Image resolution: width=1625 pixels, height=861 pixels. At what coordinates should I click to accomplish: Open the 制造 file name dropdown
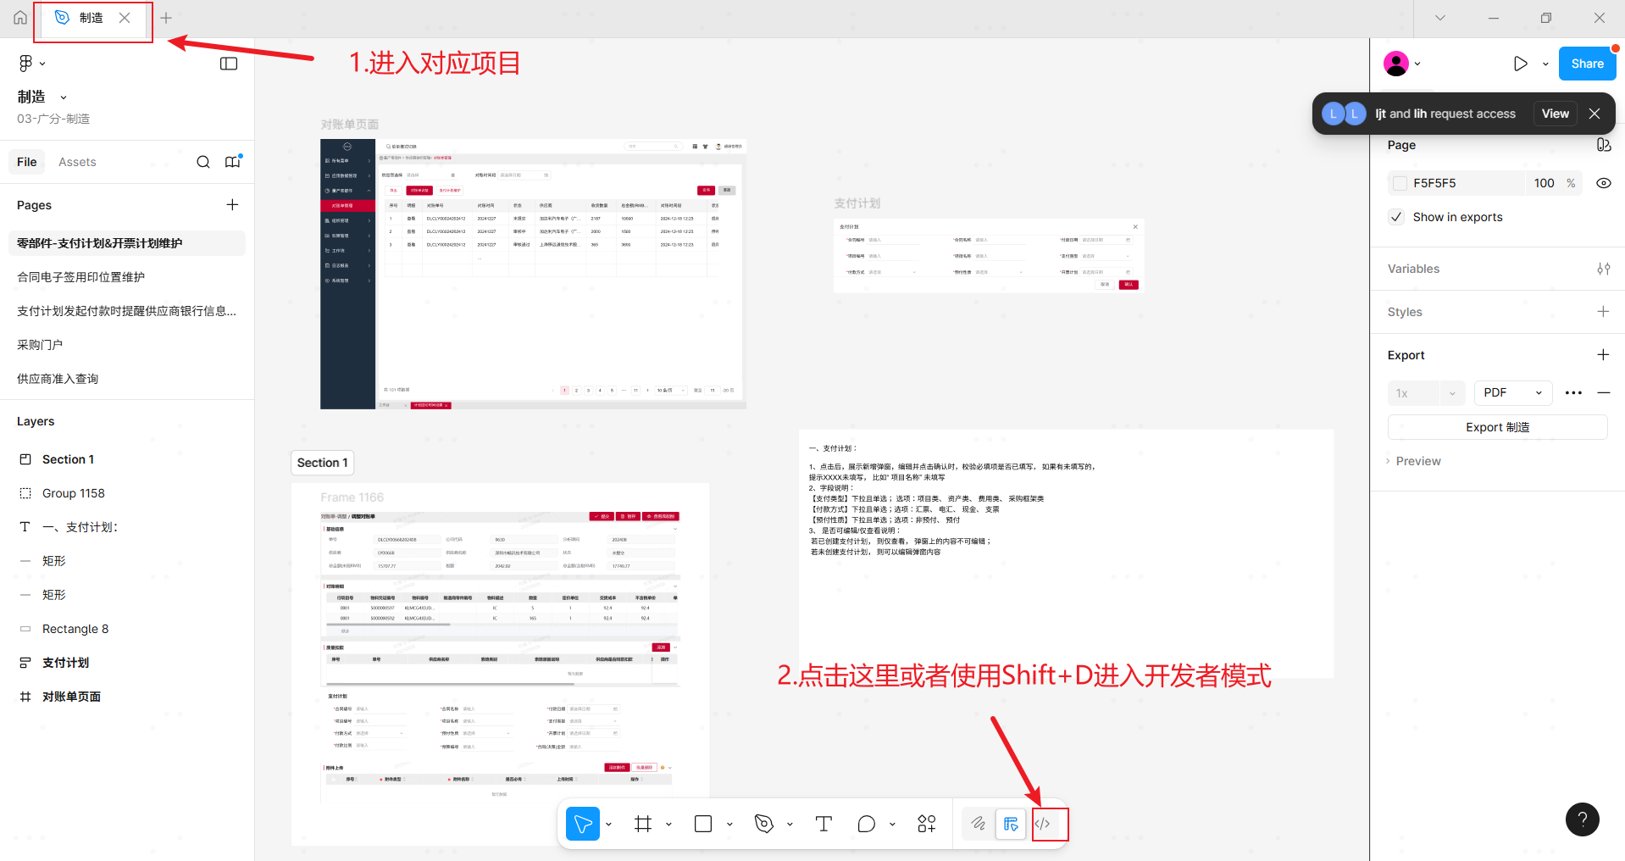coord(64,97)
